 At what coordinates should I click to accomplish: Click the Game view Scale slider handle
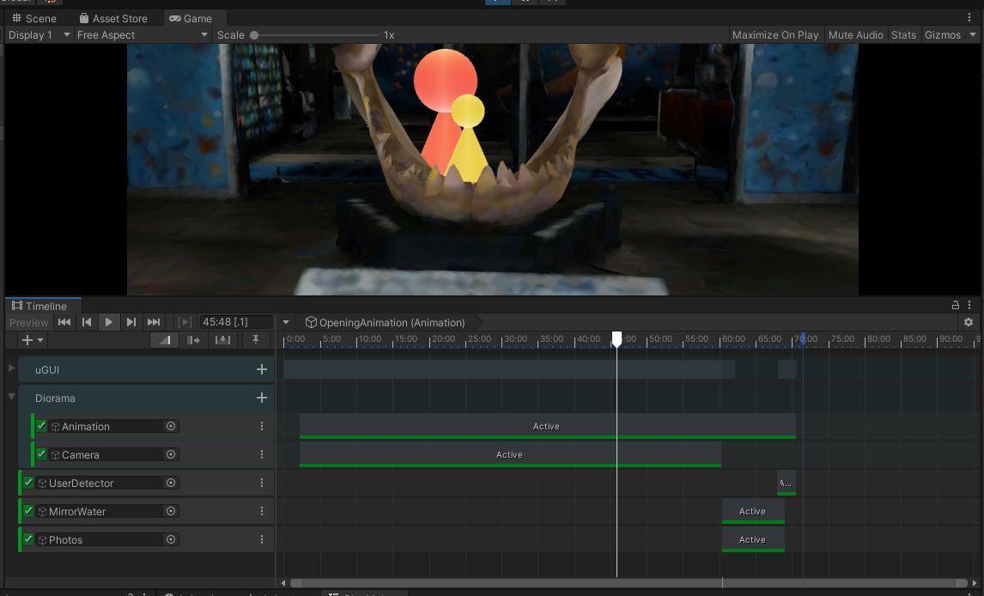coord(254,35)
